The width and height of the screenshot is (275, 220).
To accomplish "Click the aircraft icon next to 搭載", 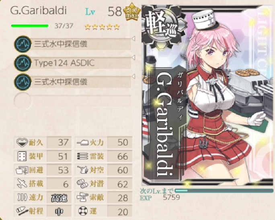I will (x=22, y=184).
